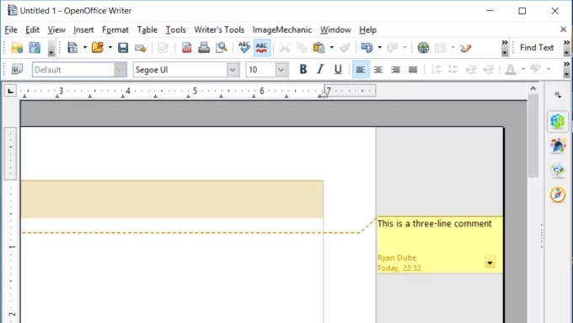Click the Undo arrow icon
Image resolution: width=573 pixels, height=323 pixels.
tap(367, 48)
